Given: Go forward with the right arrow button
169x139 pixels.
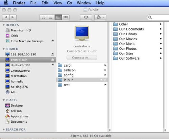Looking at the screenshot, I should click(13, 17).
